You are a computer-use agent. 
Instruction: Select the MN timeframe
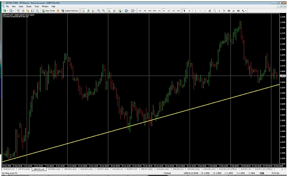(x=178, y=11)
